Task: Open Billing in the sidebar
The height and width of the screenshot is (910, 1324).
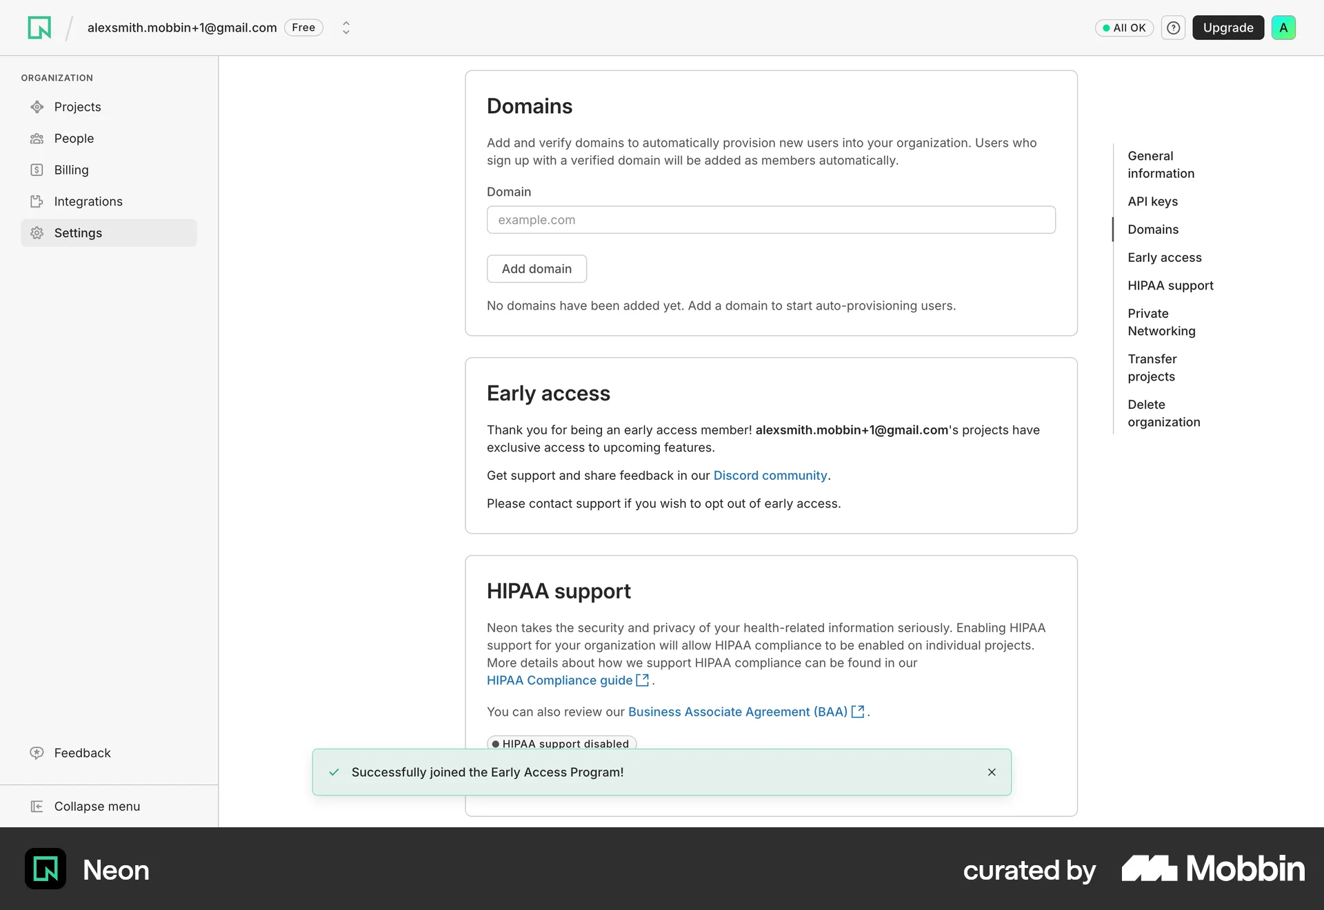Action: click(109, 170)
